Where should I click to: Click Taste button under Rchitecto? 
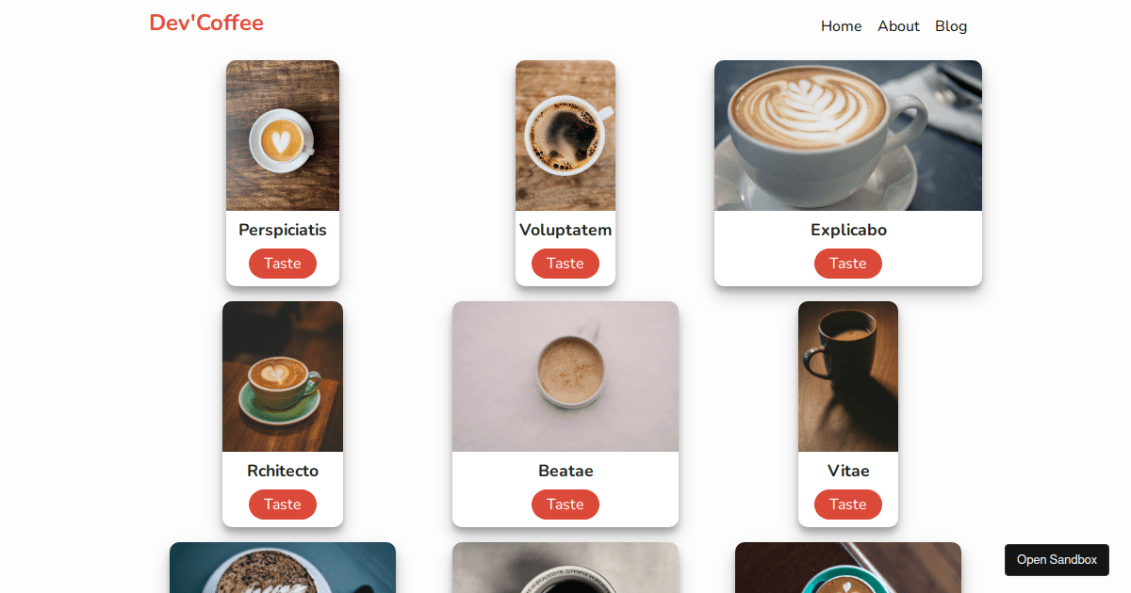pyautogui.click(x=283, y=505)
